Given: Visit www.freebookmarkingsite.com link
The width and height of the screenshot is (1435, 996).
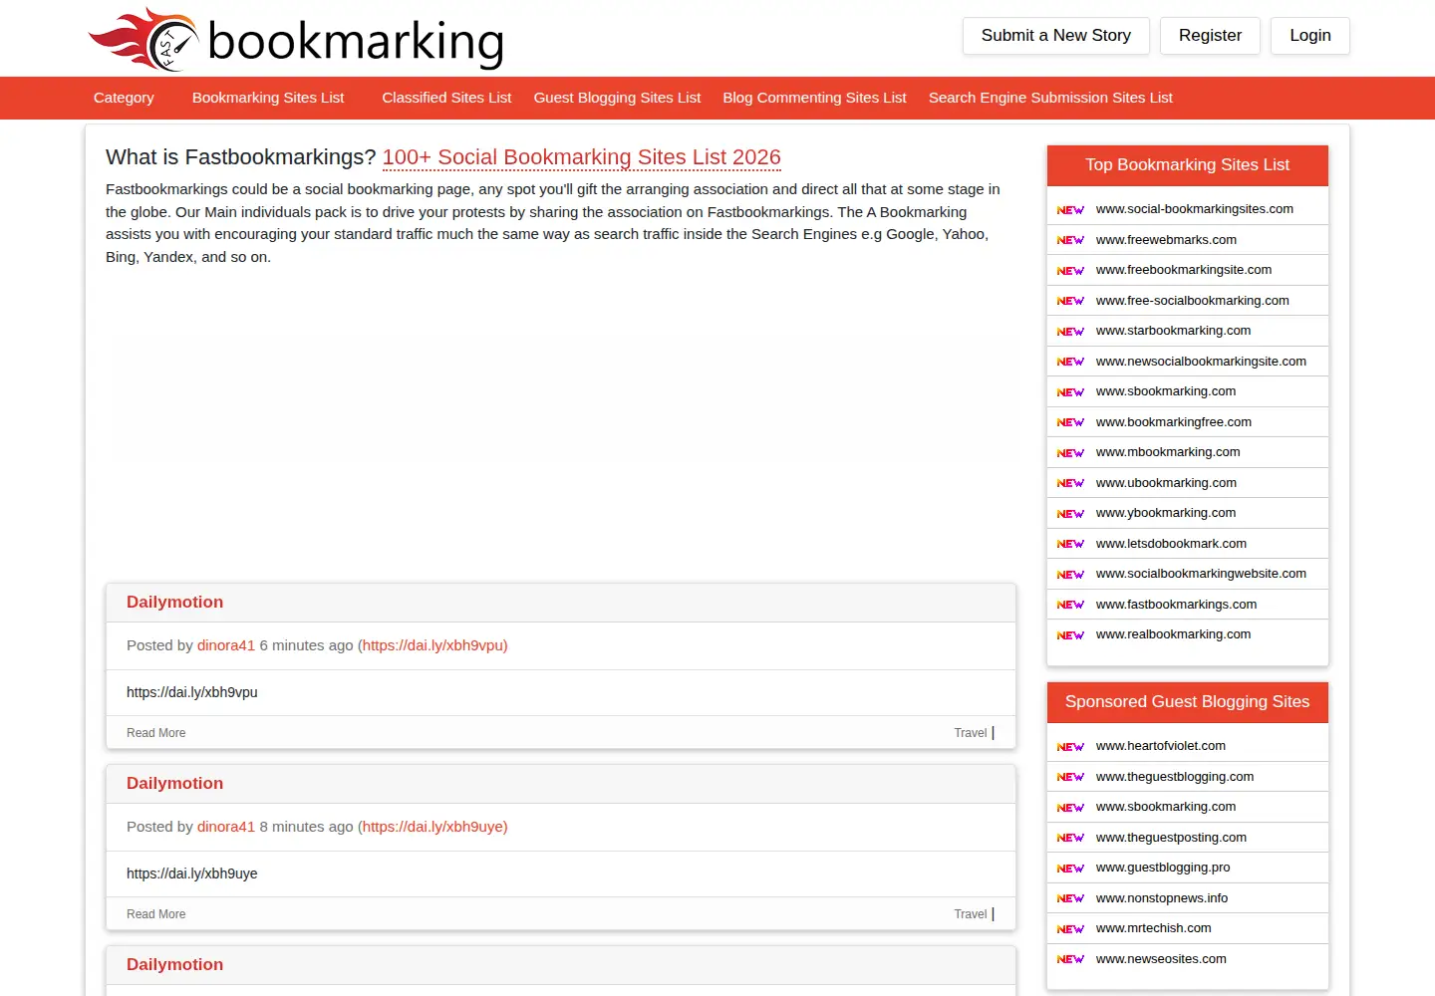Looking at the screenshot, I should (1184, 270).
